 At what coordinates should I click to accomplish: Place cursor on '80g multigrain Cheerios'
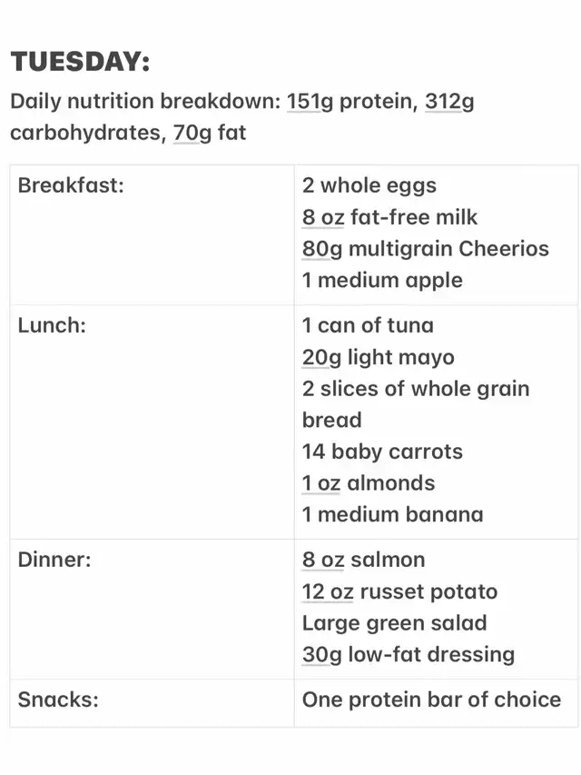pyautogui.click(x=425, y=248)
